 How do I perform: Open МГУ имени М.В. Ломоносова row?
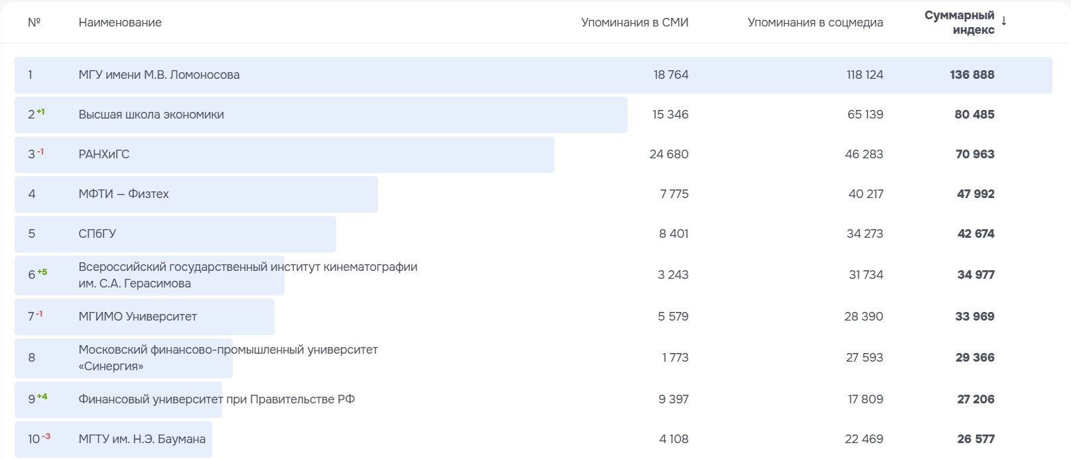[159, 75]
